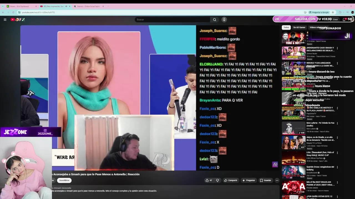
Task: Open Alejus ex de Diealis video thumbnail
Action: 293,143
